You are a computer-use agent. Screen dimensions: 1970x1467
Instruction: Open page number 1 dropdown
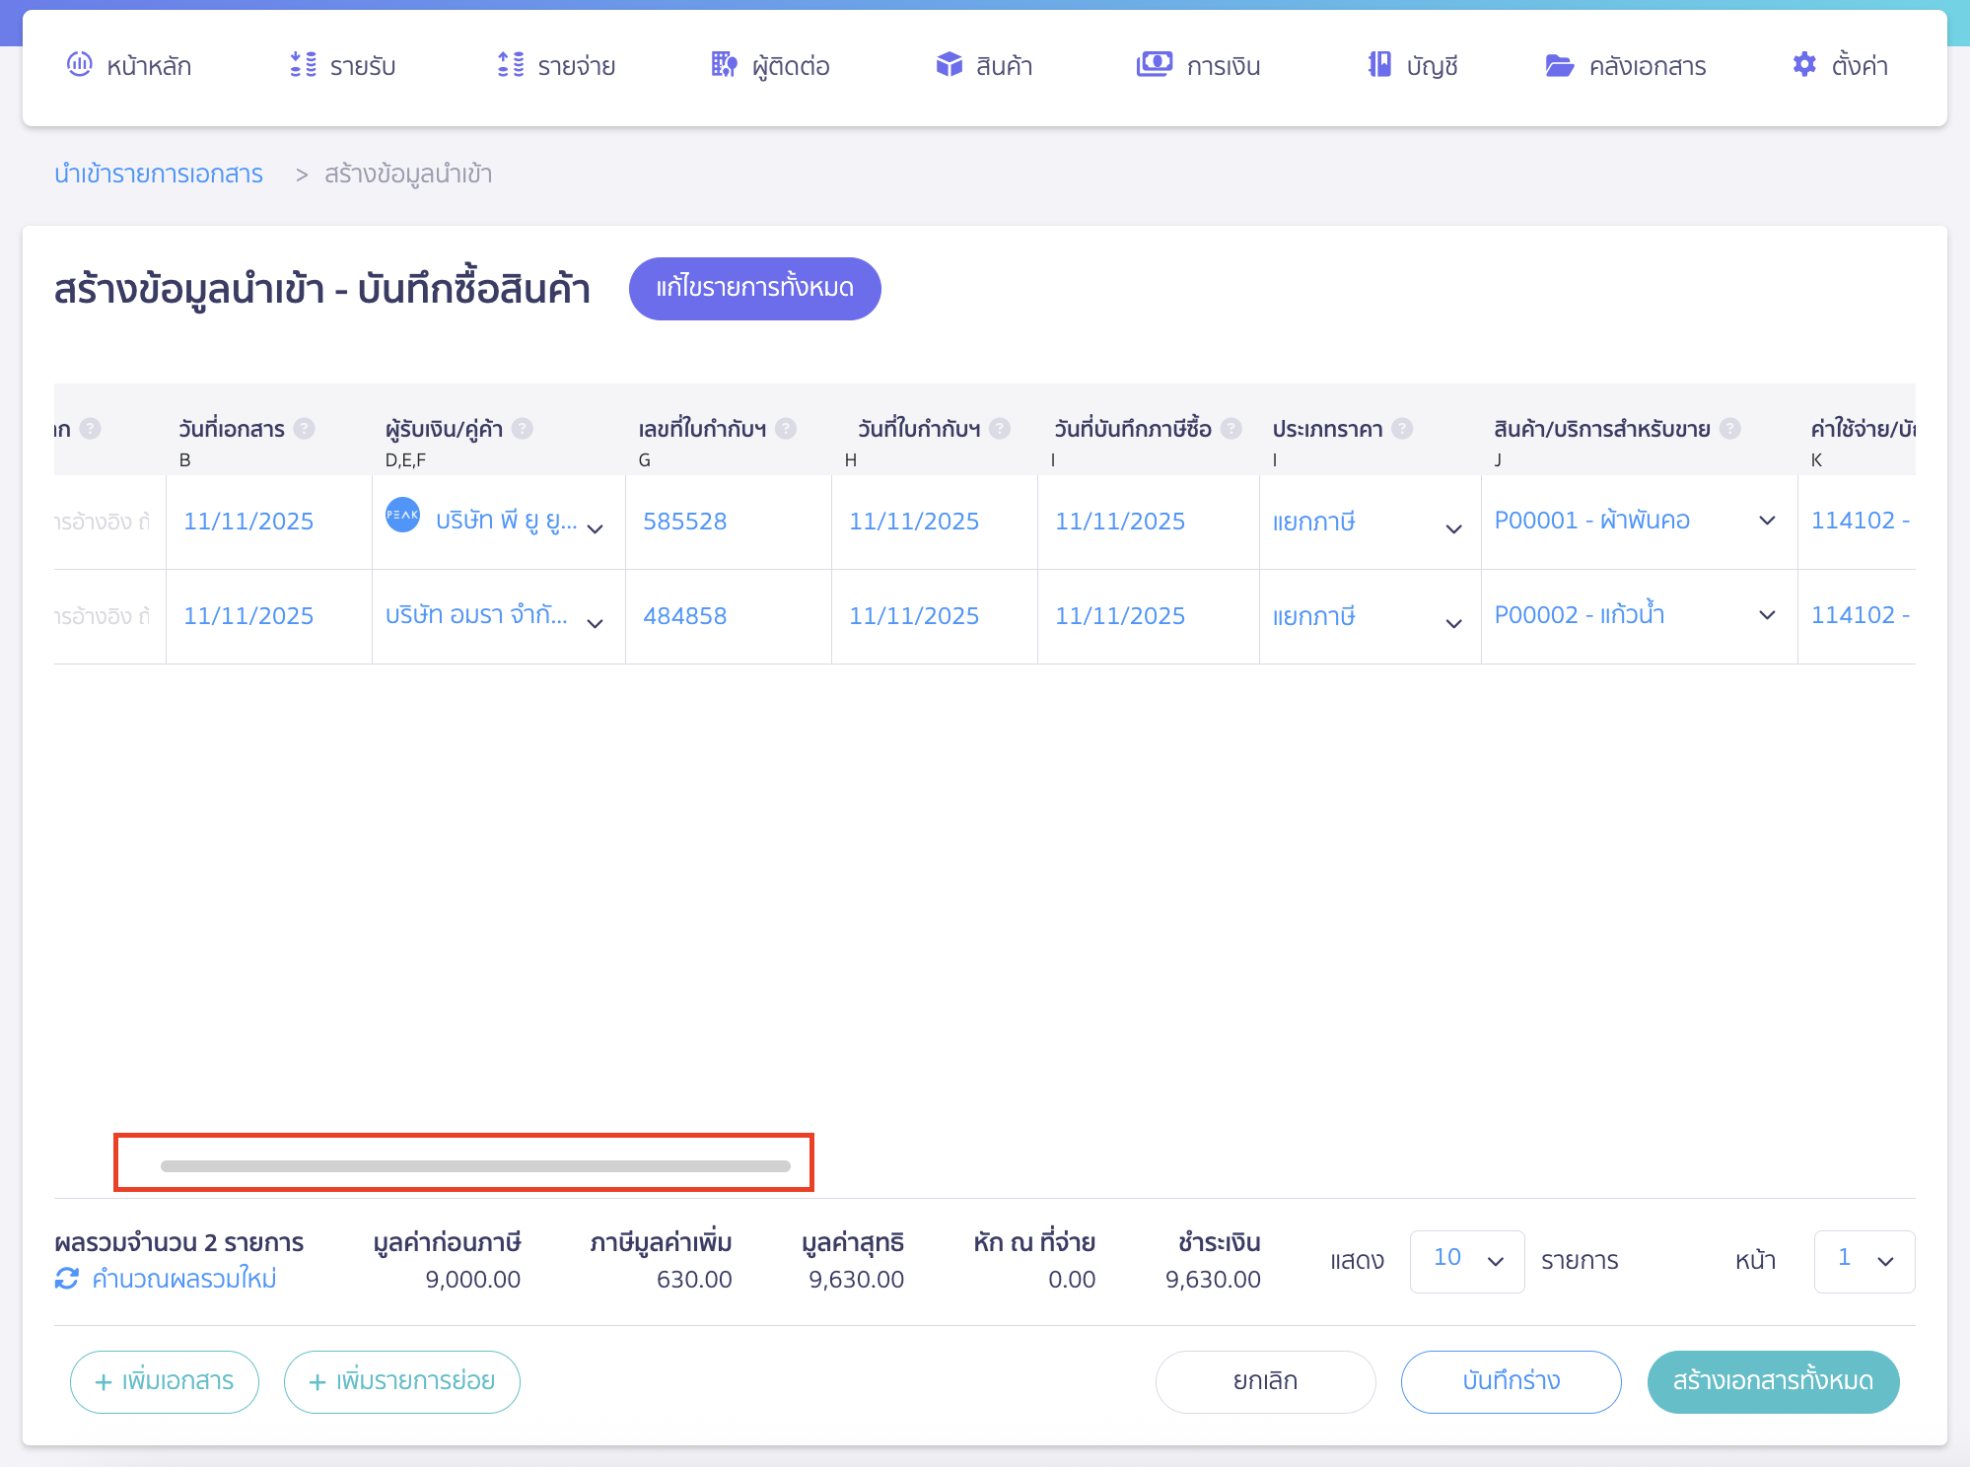(x=1863, y=1261)
